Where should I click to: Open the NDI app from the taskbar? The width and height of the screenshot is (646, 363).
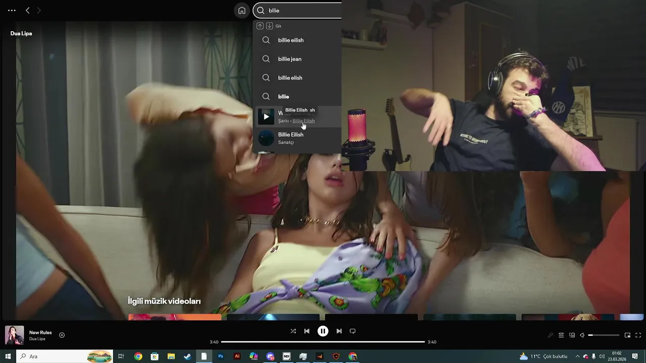click(x=287, y=356)
